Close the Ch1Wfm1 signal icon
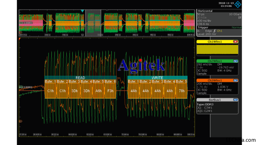This screenshot has height=145, width=259. (x=236, y=41)
